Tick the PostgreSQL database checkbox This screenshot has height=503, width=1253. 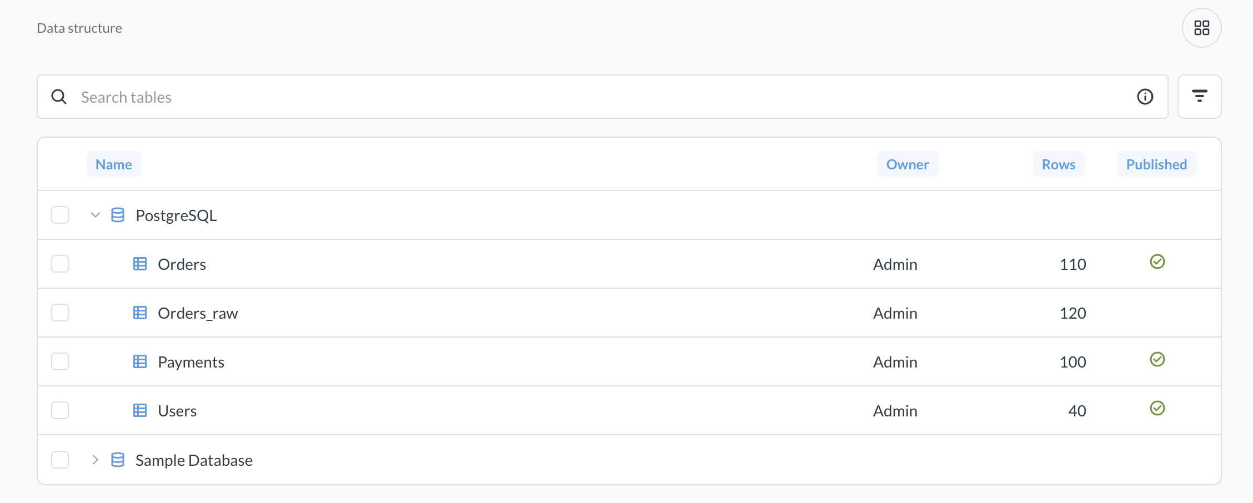pos(60,215)
